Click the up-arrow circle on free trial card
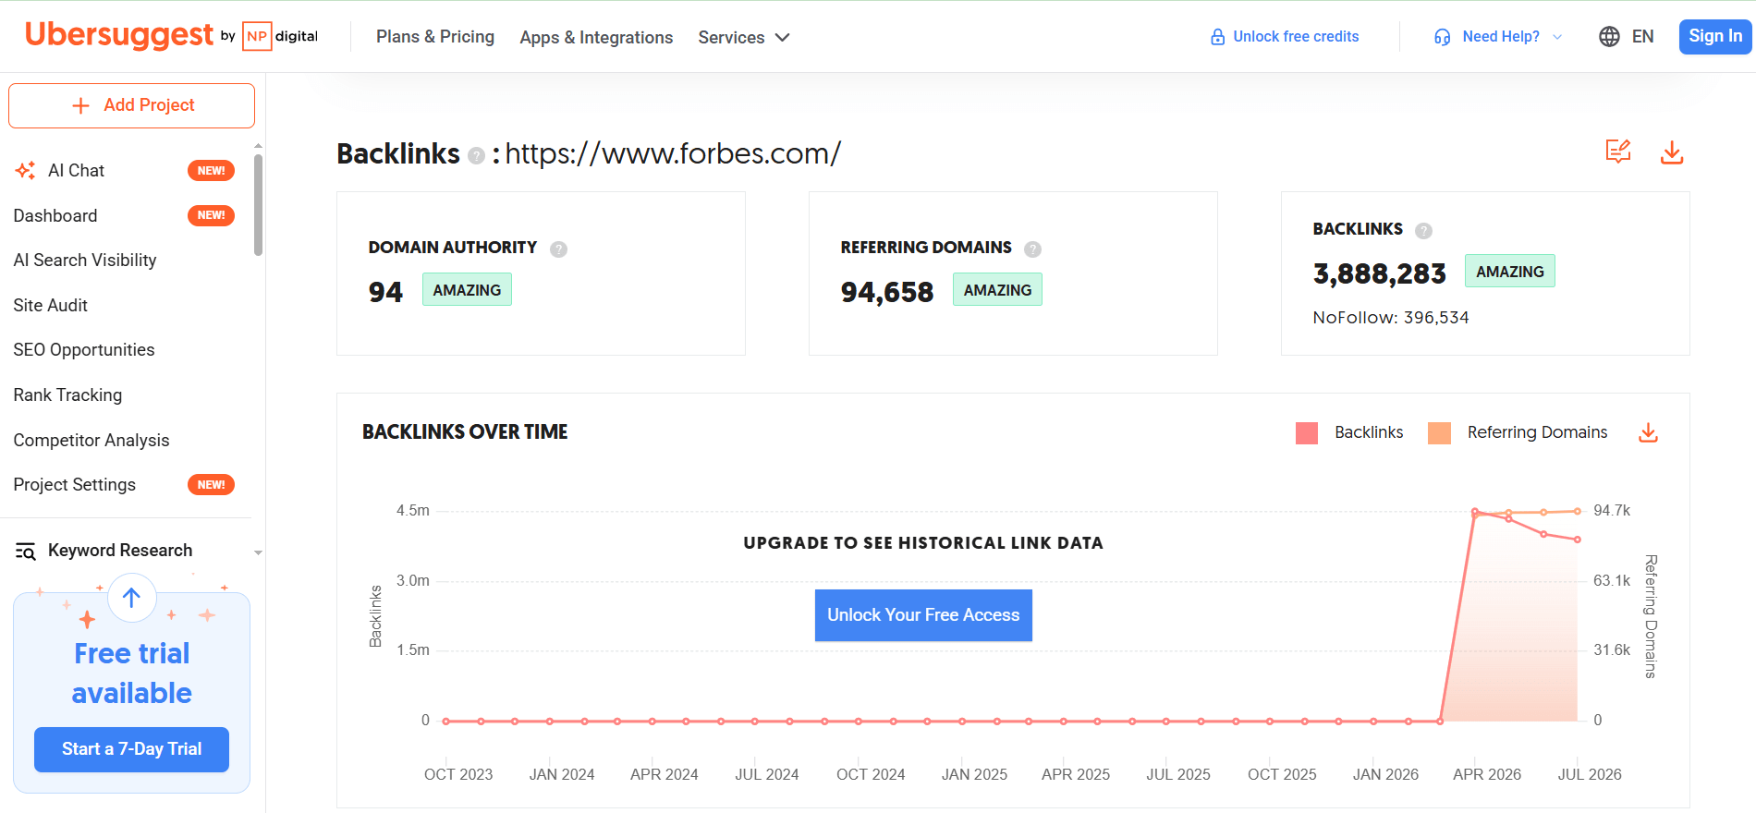The height and width of the screenshot is (813, 1756). (x=132, y=598)
